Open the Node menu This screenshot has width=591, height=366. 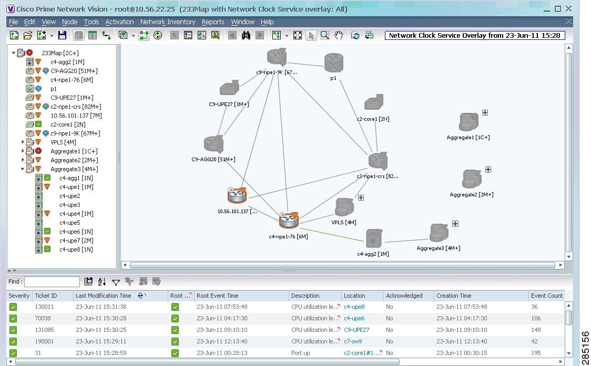pyautogui.click(x=70, y=22)
